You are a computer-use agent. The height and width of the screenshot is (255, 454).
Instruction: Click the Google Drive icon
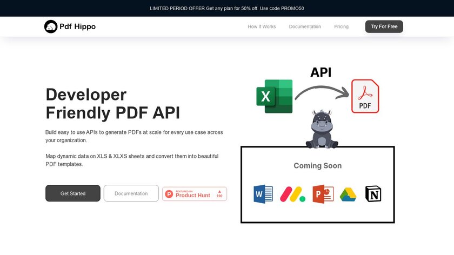point(348,194)
